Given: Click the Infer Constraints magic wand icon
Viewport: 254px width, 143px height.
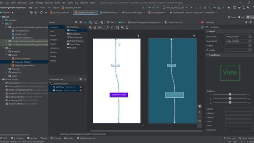Looking at the screenshot, I should [112, 27].
